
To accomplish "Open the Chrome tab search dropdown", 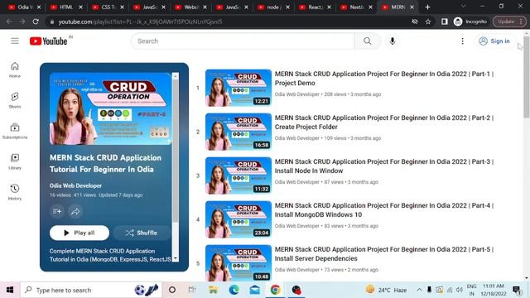I will coord(464,7).
